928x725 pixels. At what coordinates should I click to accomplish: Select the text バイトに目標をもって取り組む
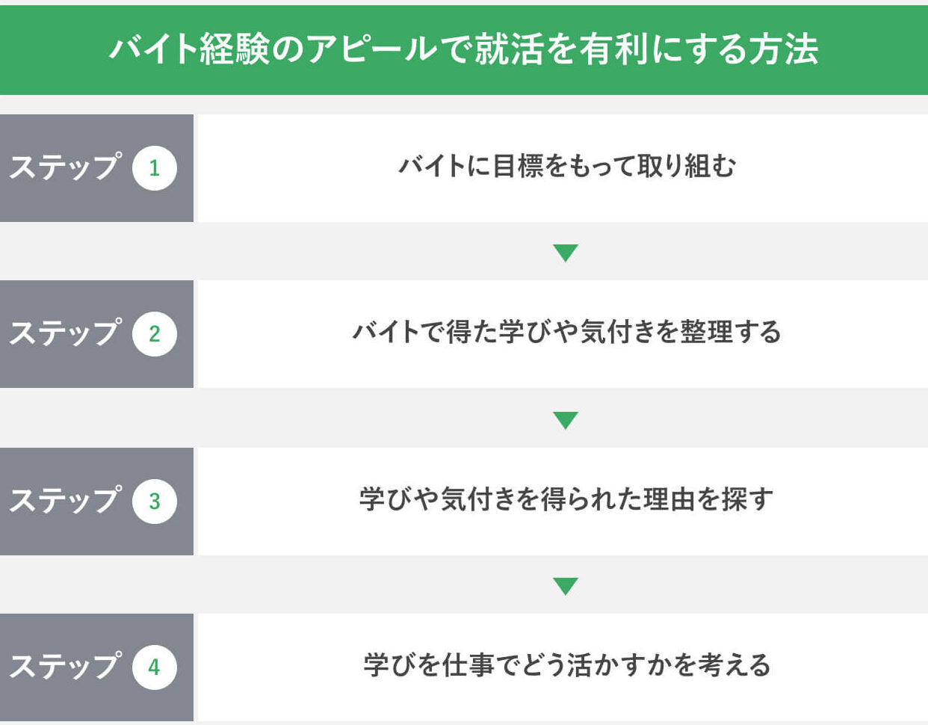[566, 166]
